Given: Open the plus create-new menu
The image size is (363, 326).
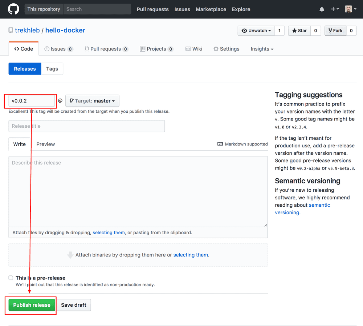Looking at the screenshot, I should 335,9.
